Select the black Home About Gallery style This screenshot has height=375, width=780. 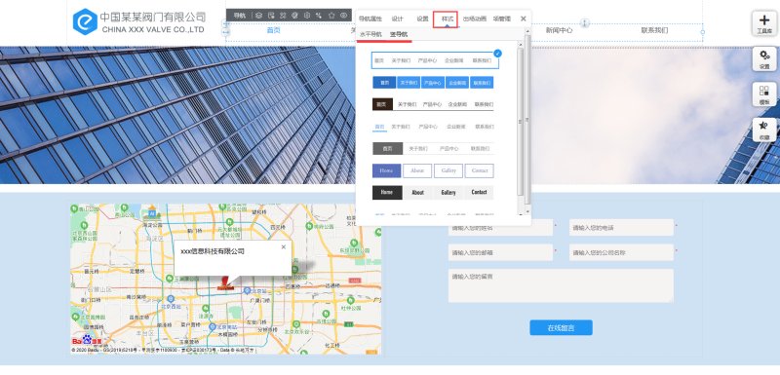[x=433, y=192]
